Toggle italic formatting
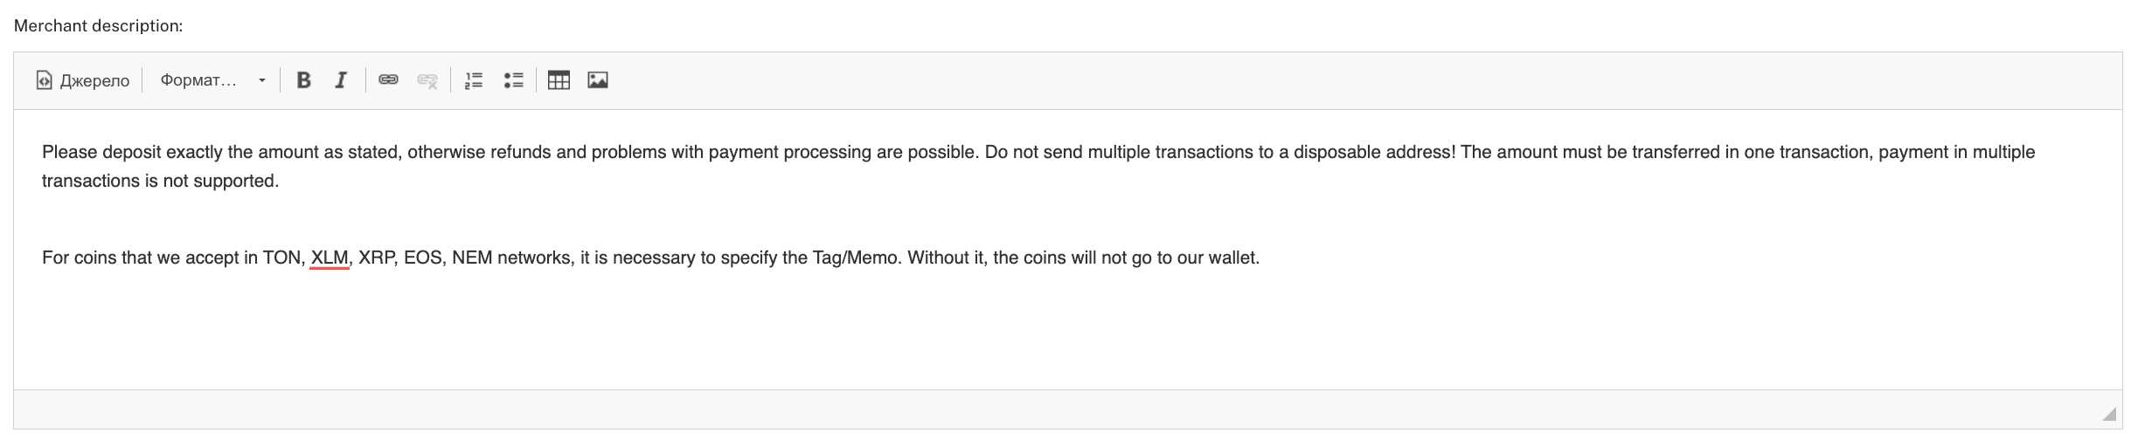 341,80
